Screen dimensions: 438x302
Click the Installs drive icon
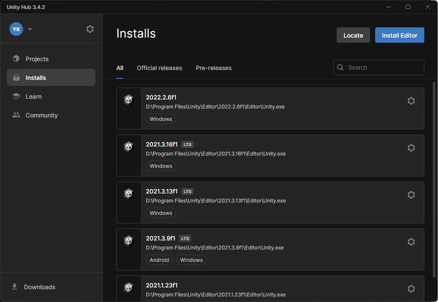pyautogui.click(x=17, y=77)
